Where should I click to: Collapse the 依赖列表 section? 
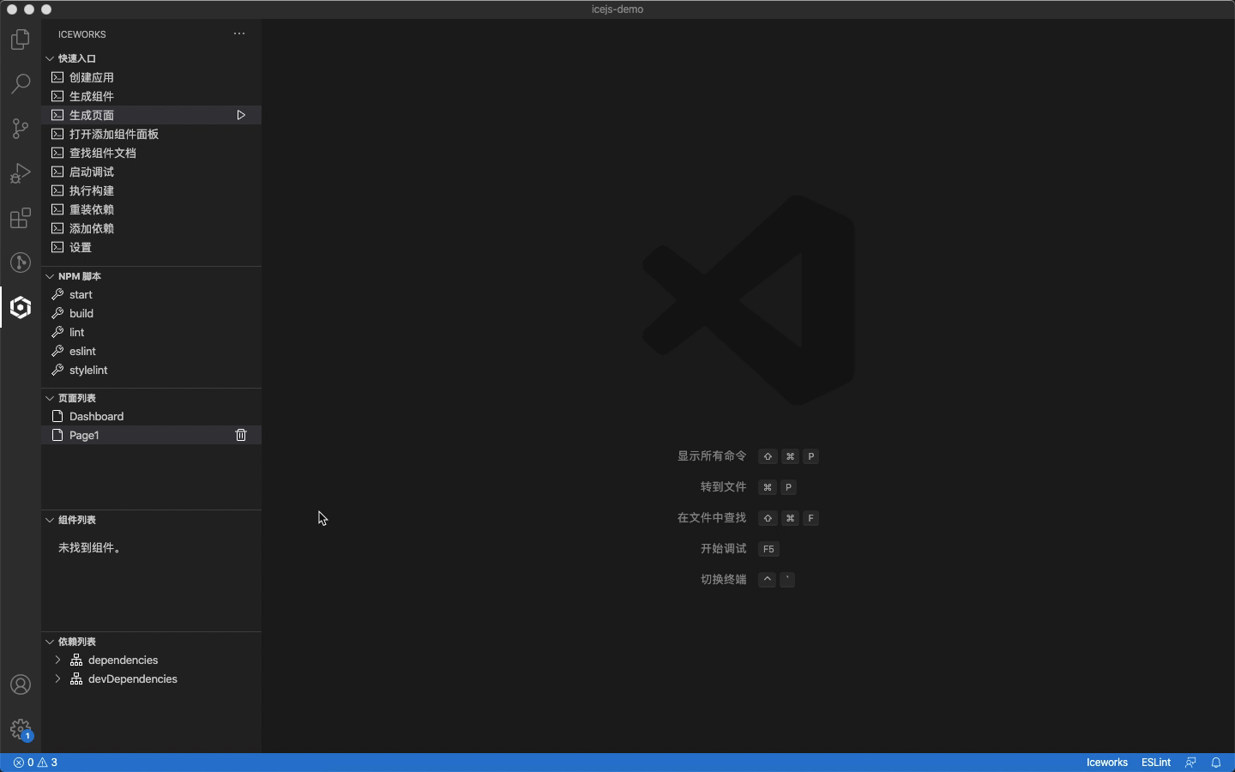pyautogui.click(x=50, y=642)
